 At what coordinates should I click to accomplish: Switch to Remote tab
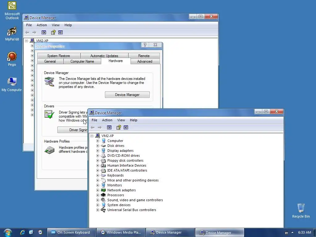tap(144, 56)
